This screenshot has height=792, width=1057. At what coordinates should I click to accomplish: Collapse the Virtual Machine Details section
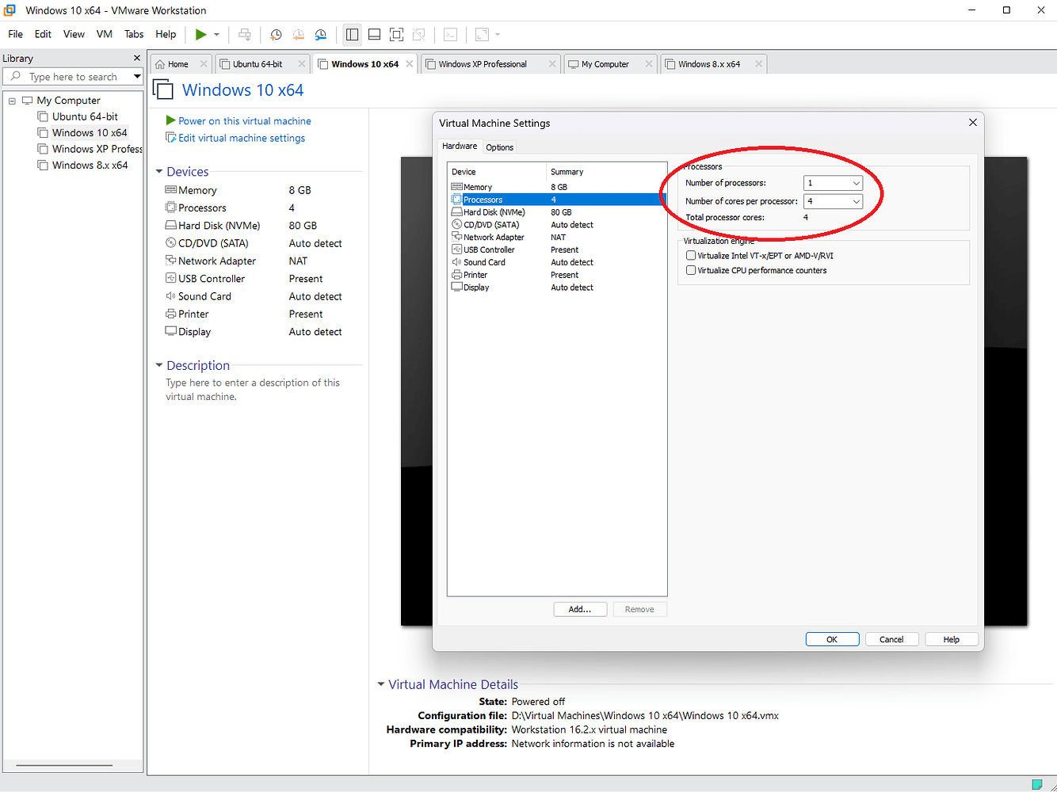click(x=381, y=684)
